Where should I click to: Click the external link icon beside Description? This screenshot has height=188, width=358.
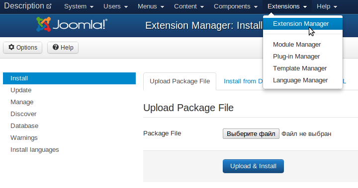pyautogui.click(x=49, y=6)
